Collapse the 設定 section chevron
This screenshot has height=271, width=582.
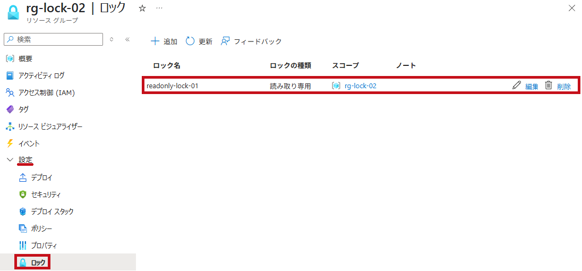[x=10, y=160]
